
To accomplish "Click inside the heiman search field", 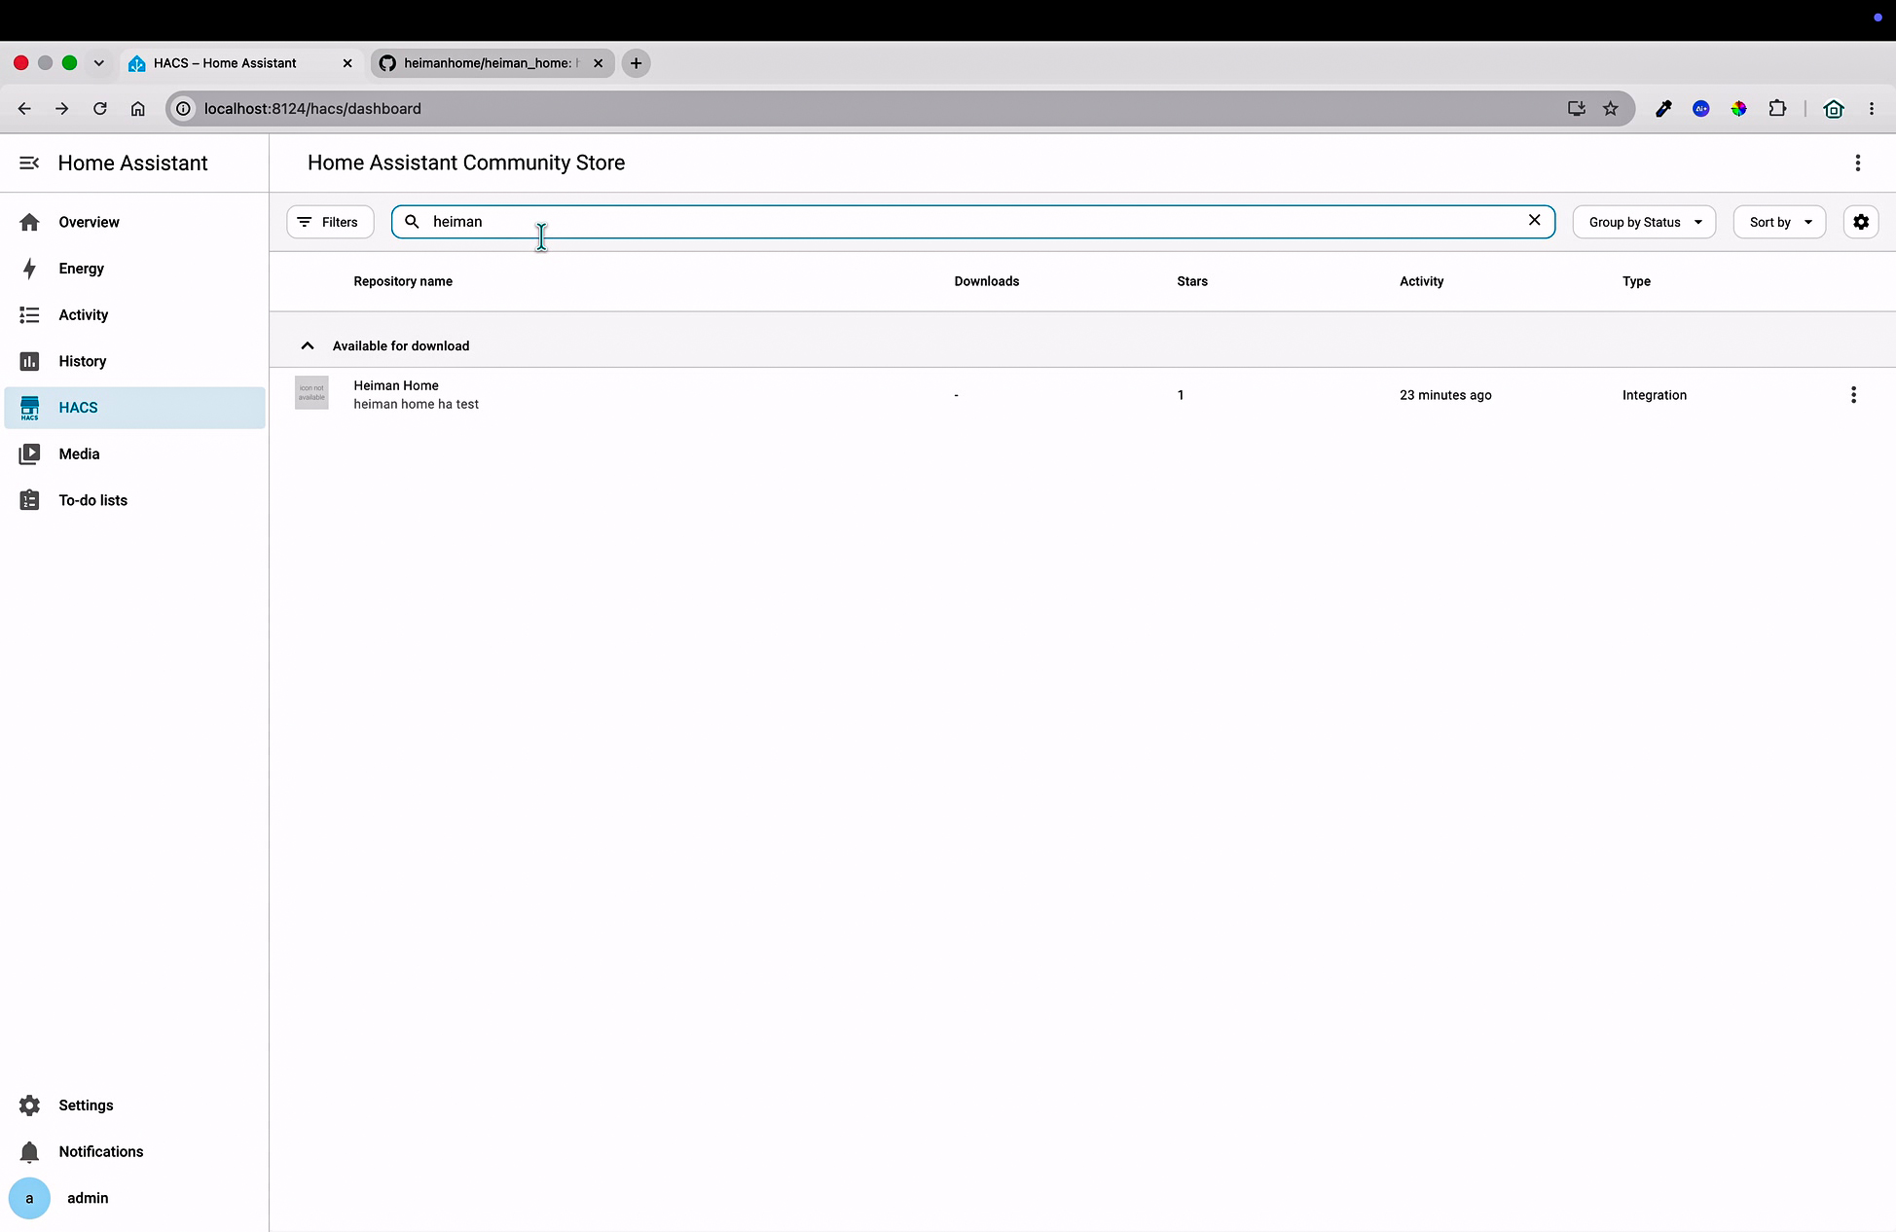I will (x=973, y=222).
